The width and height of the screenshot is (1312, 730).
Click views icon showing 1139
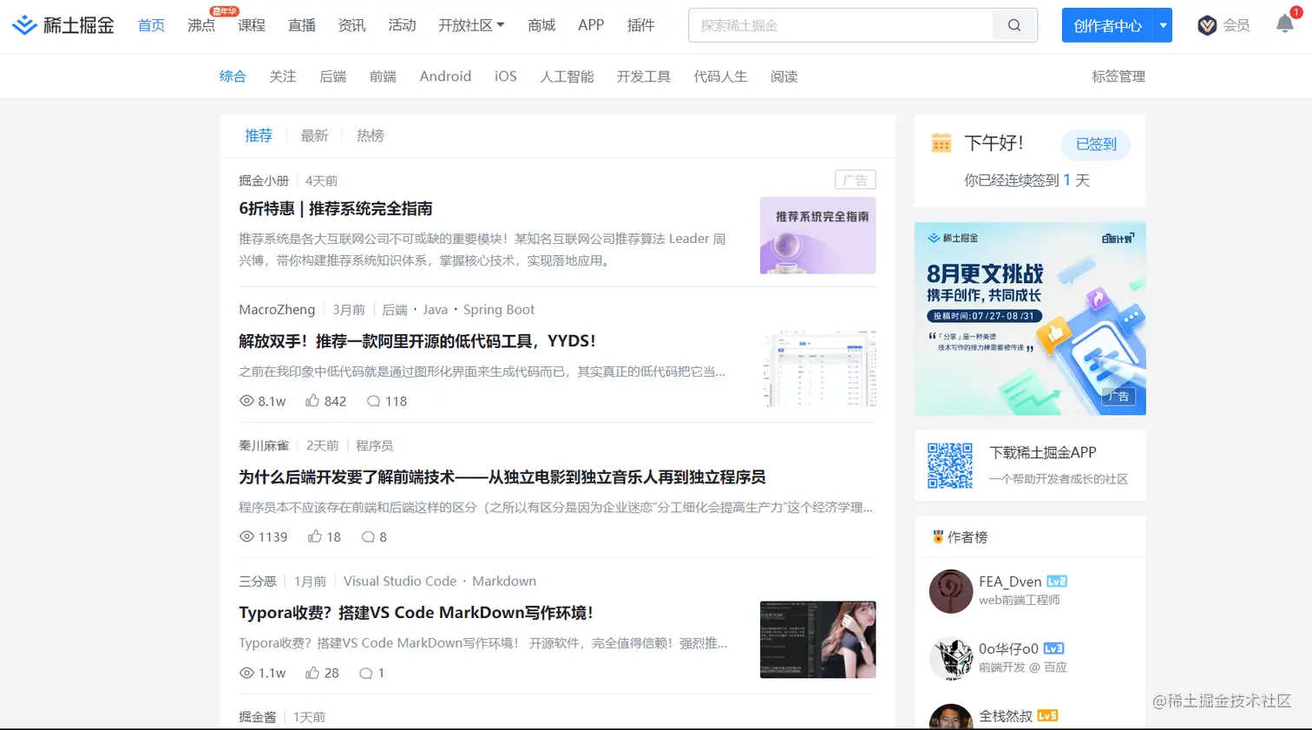[246, 536]
